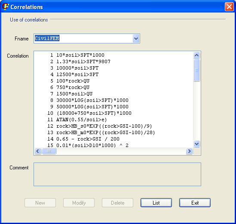Click the horizontal scrollbar thumb in correlation list
This screenshot has height=224, width=236.
coord(49,151)
